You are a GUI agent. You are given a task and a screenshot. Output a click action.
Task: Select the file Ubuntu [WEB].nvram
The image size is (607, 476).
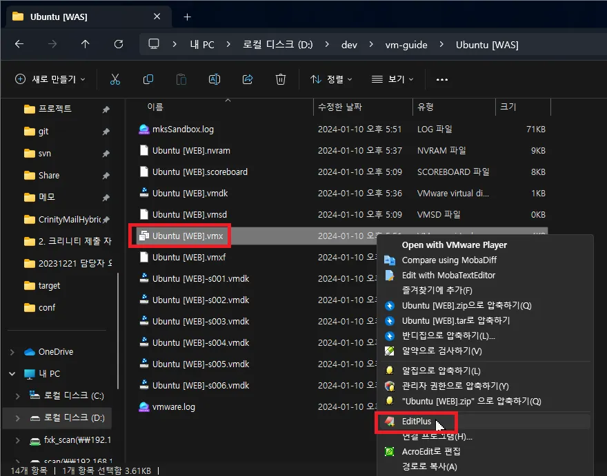(191, 150)
